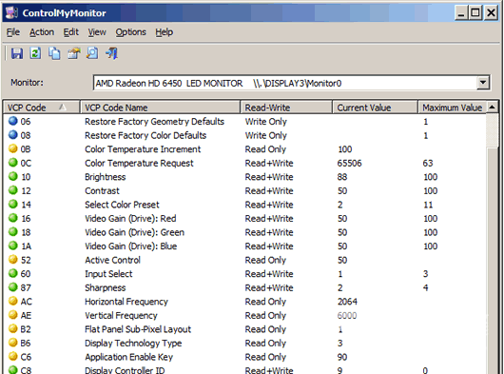Open the View menu
Screen dimensions: 504x374
click(x=97, y=32)
